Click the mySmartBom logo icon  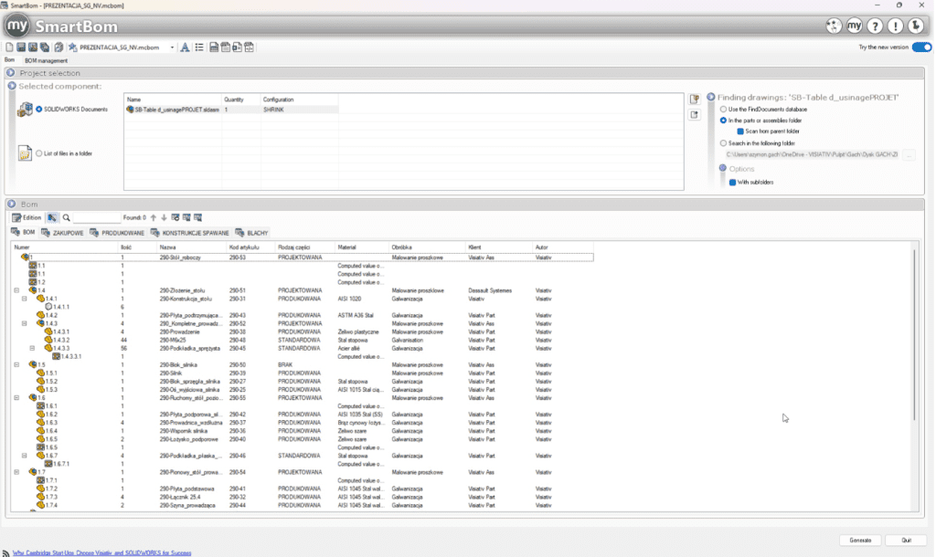click(x=16, y=26)
